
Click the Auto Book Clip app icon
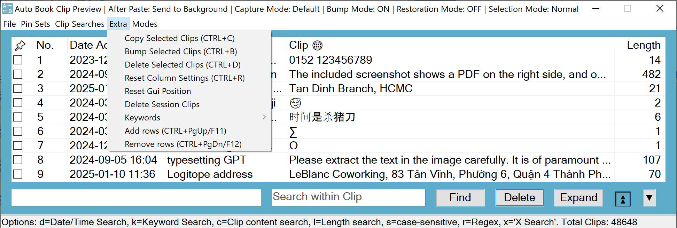[x=7, y=9]
